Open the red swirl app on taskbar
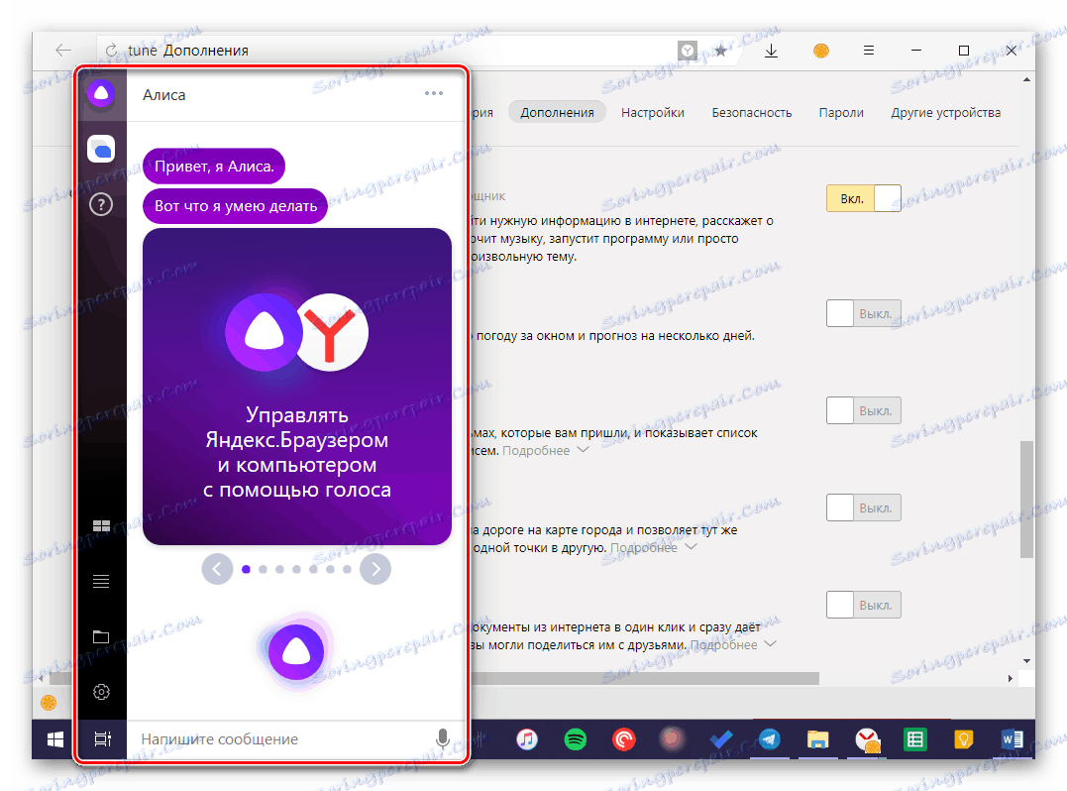 point(624,739)
